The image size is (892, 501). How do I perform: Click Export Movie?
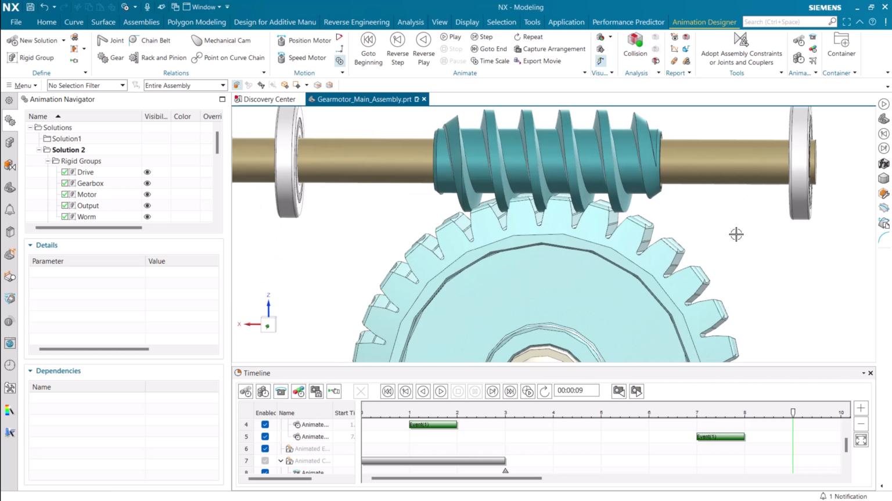pos(537,61)
